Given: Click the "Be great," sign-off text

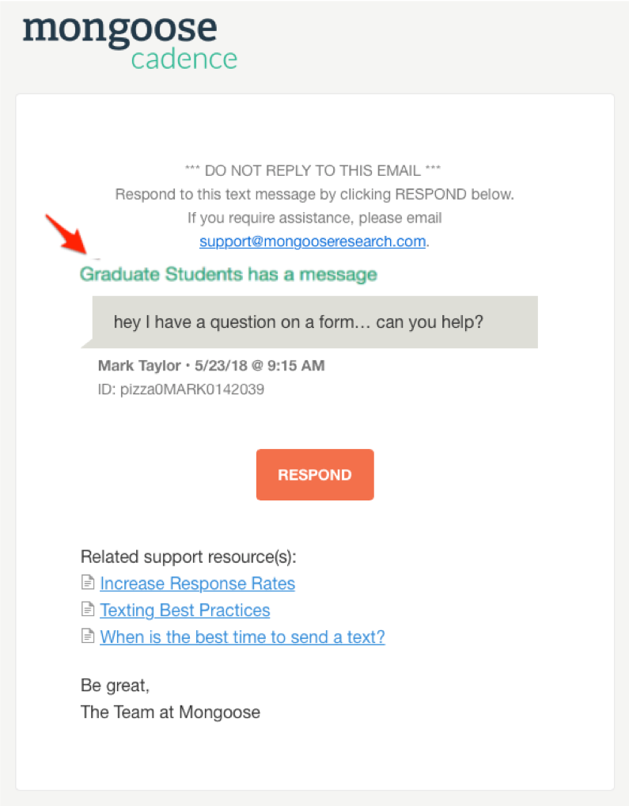Looking at the screenshot, I should (115, 685).
